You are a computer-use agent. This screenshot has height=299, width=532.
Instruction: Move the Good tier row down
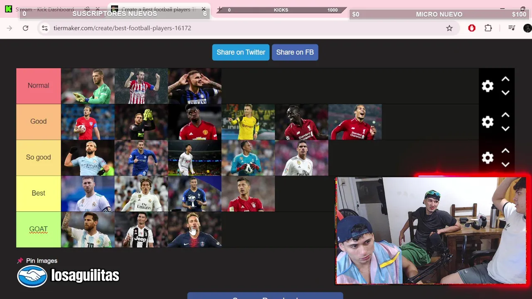[505, 129]
